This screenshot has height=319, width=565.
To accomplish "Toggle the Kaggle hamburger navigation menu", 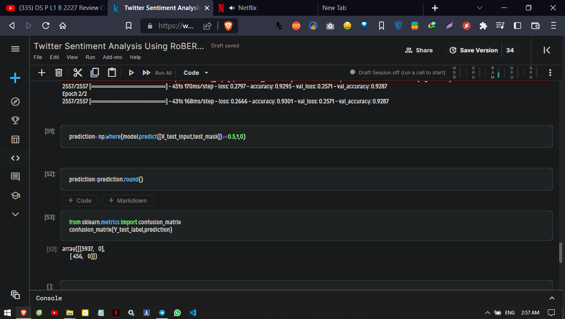I will [15, 49].
